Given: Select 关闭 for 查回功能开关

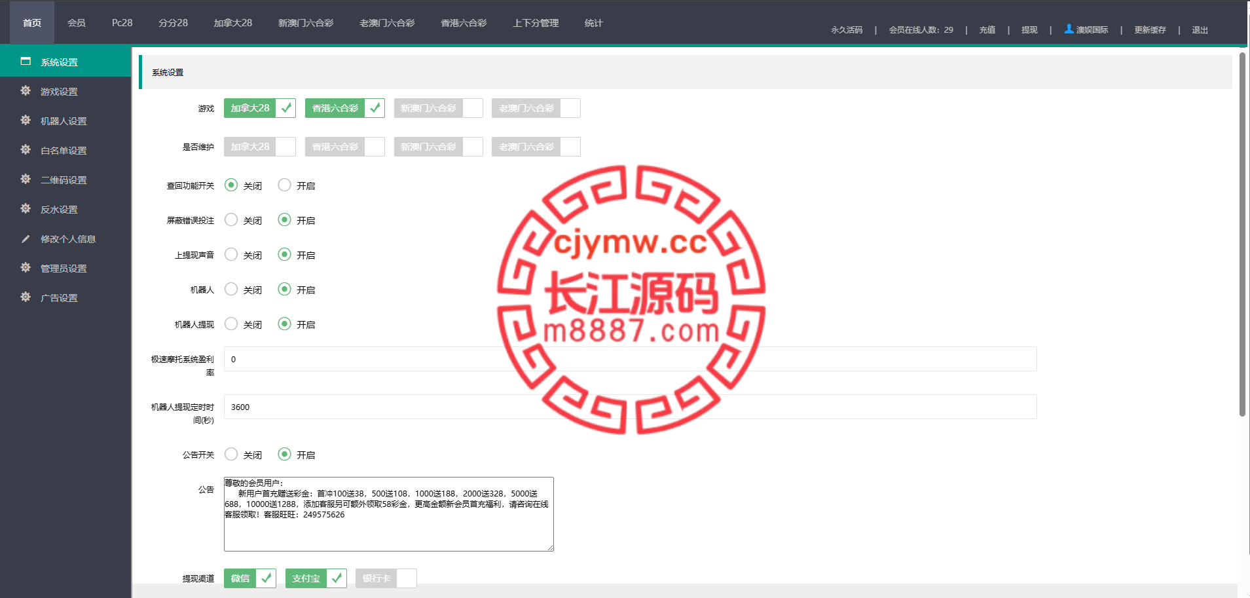Looking at the screenshot, I should tap(231, 185).
